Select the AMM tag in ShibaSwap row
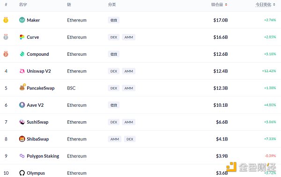Image resolution: width=281 pixels, height=177 pixels. point(115,139)
